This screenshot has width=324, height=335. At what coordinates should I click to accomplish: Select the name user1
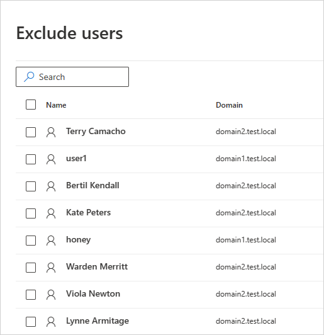[76, 159]
